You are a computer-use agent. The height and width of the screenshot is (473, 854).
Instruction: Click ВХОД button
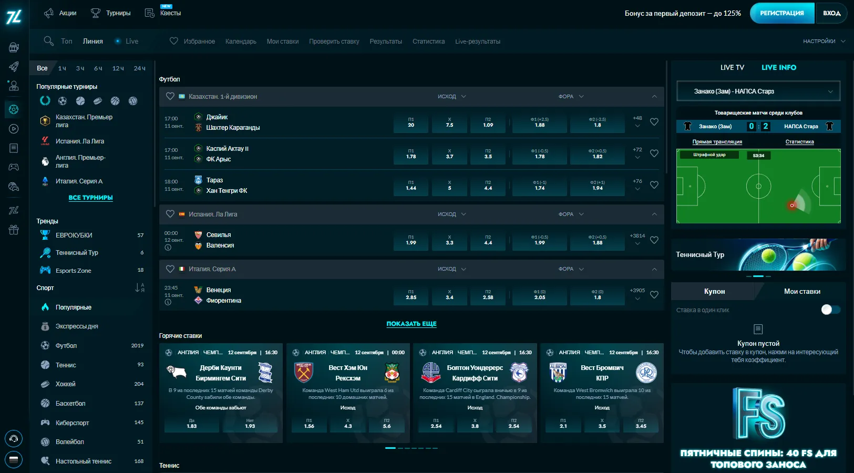click(x=831, y=13)
